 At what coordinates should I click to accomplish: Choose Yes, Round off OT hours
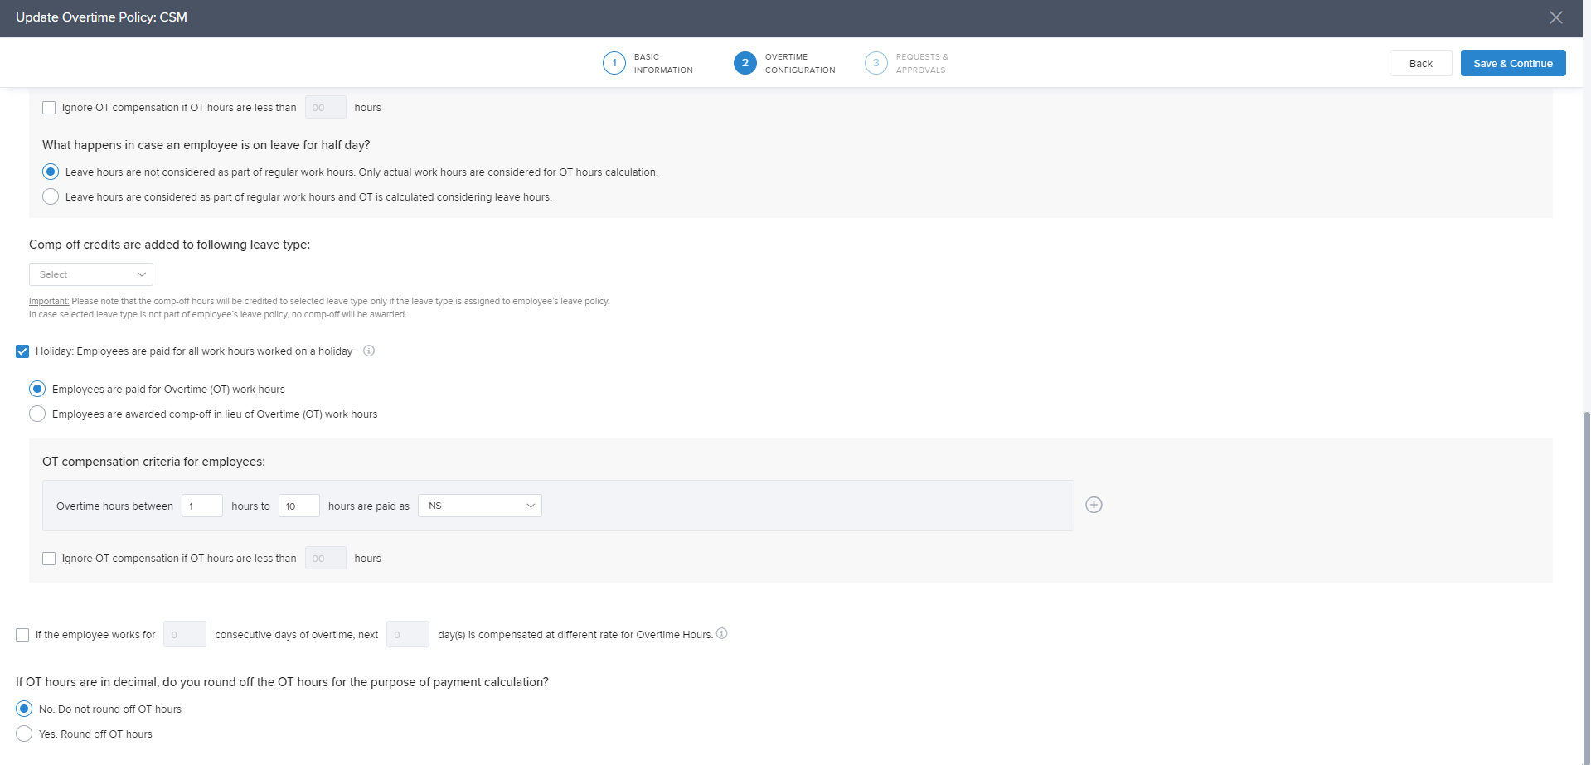pyautogui.click(x=24, y=734)
